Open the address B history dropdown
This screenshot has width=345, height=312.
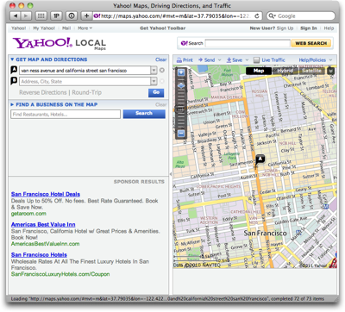tap(154, 81)
